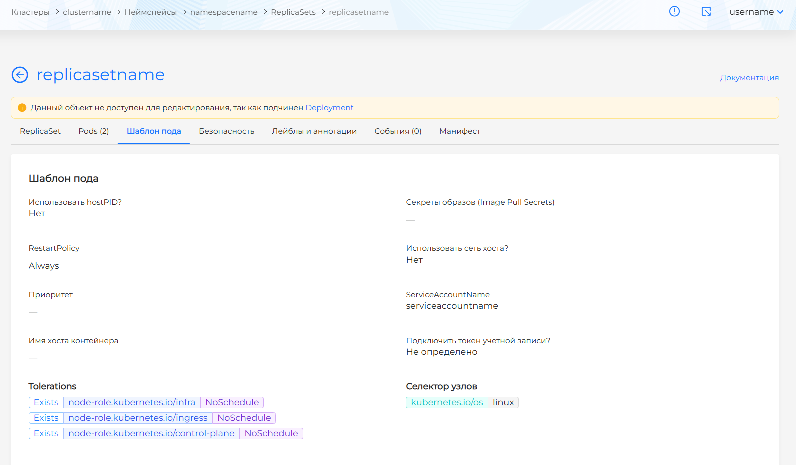Follow the Deployment link in warning banner
This screenshot has width=796, height=465.
(x=329, y=108)
